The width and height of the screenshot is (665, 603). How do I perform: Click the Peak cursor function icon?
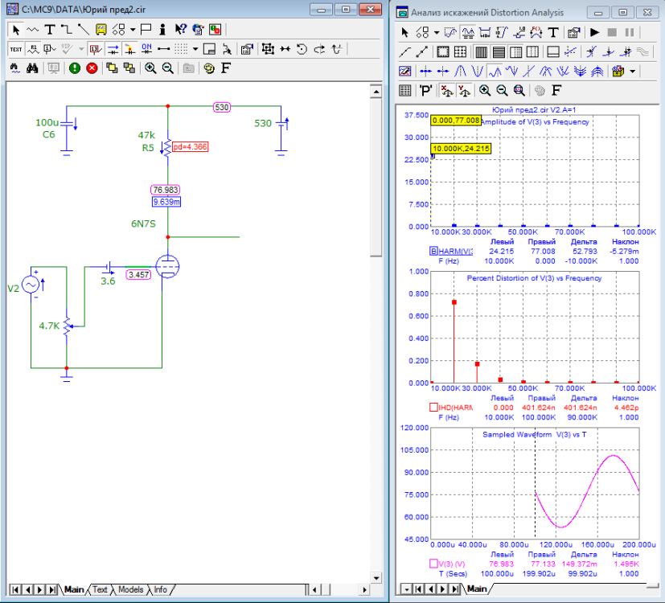[x=462, y=71]
